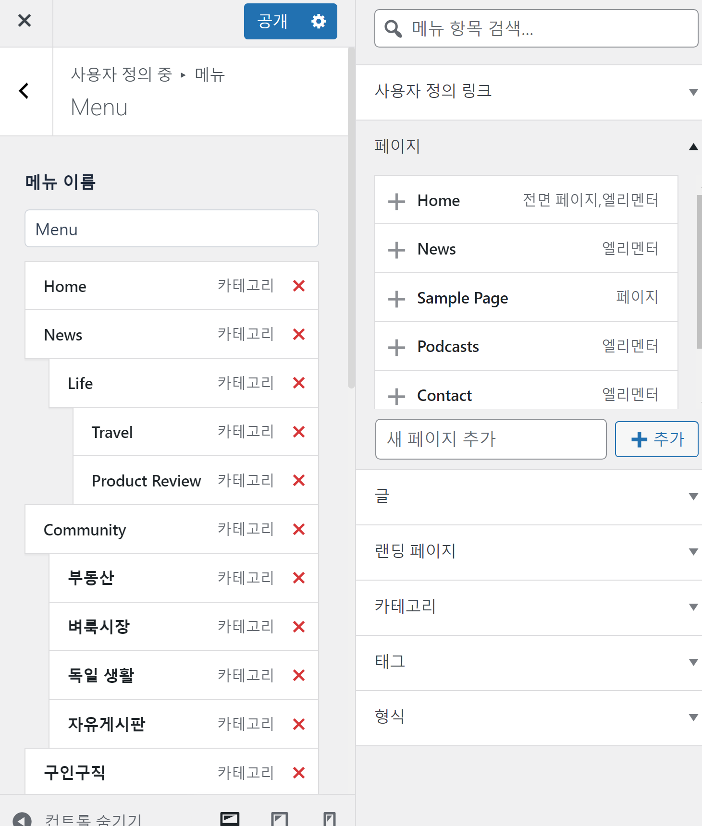The image size is (702, 826).
Task: Remove Travel menu item with red X
Action: (x=299, y=432)
